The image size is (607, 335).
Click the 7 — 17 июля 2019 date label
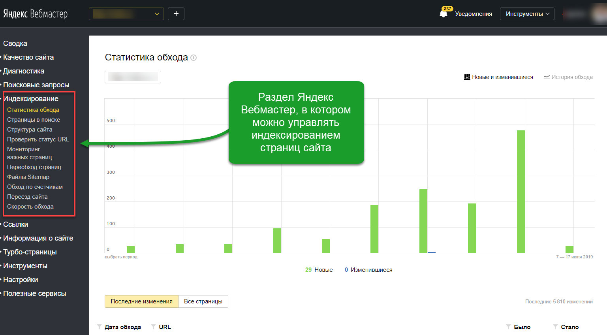pyautogui.click(x=575, y=257)
